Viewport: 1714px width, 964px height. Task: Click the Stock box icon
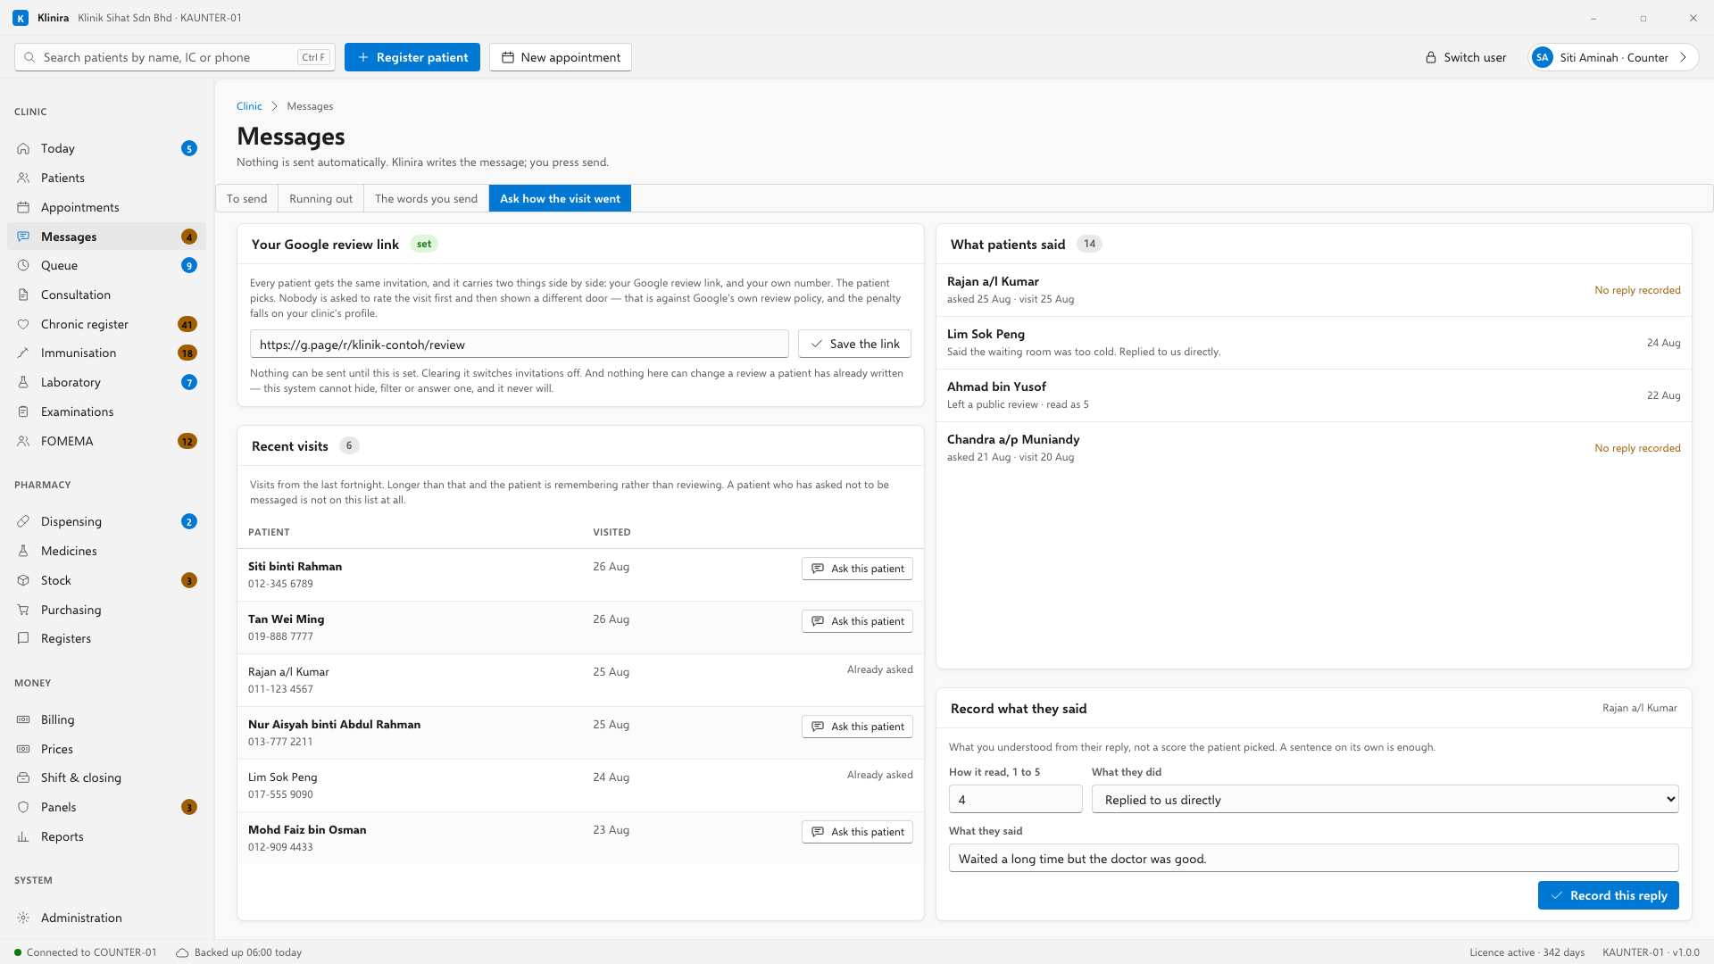point(23,580)
